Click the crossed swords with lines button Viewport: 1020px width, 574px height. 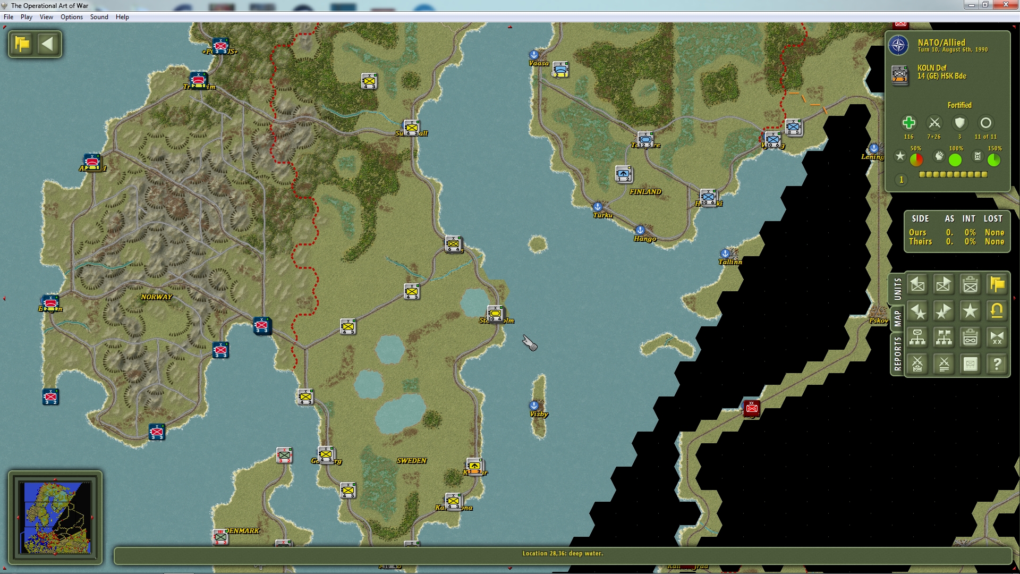tap(944, 364)
